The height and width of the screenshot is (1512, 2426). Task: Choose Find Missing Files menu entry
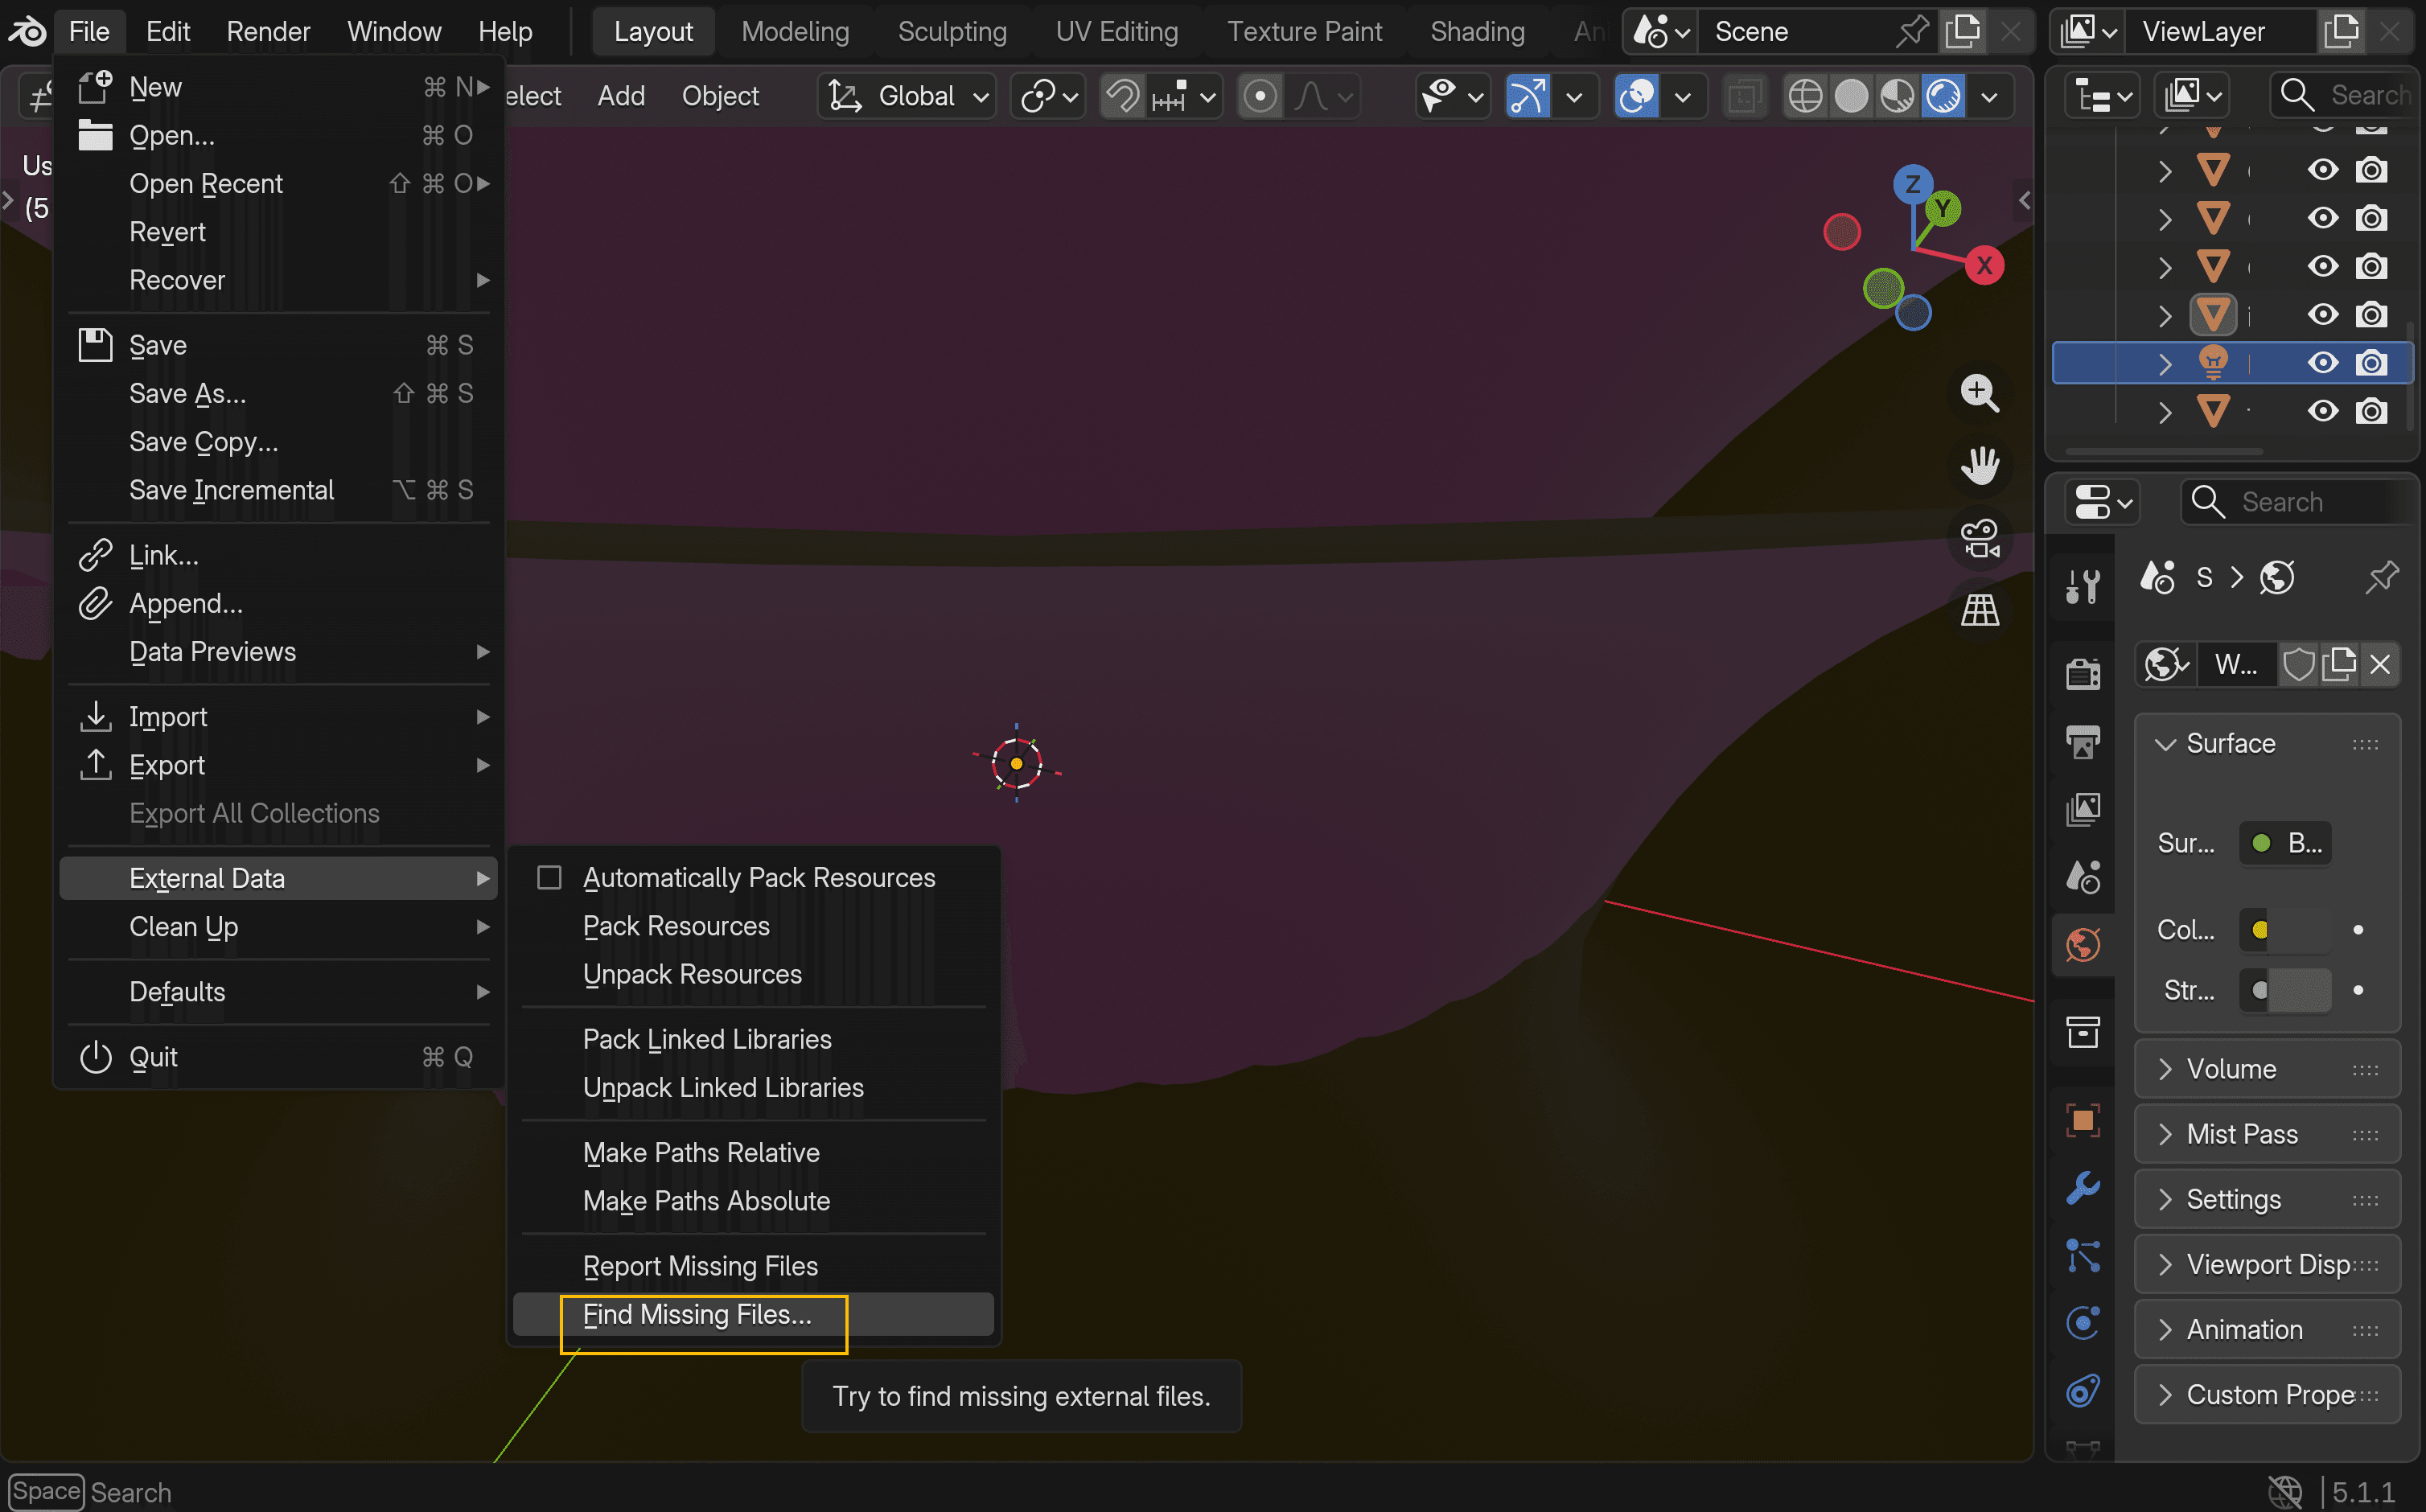click(x=697, y=1314)
